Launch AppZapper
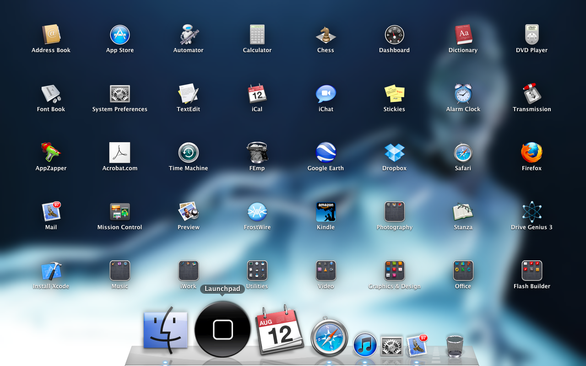This screenshot has width=586, height=366. coord(51,153)
